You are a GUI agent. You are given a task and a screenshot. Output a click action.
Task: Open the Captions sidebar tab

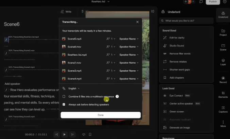[223, 109]
